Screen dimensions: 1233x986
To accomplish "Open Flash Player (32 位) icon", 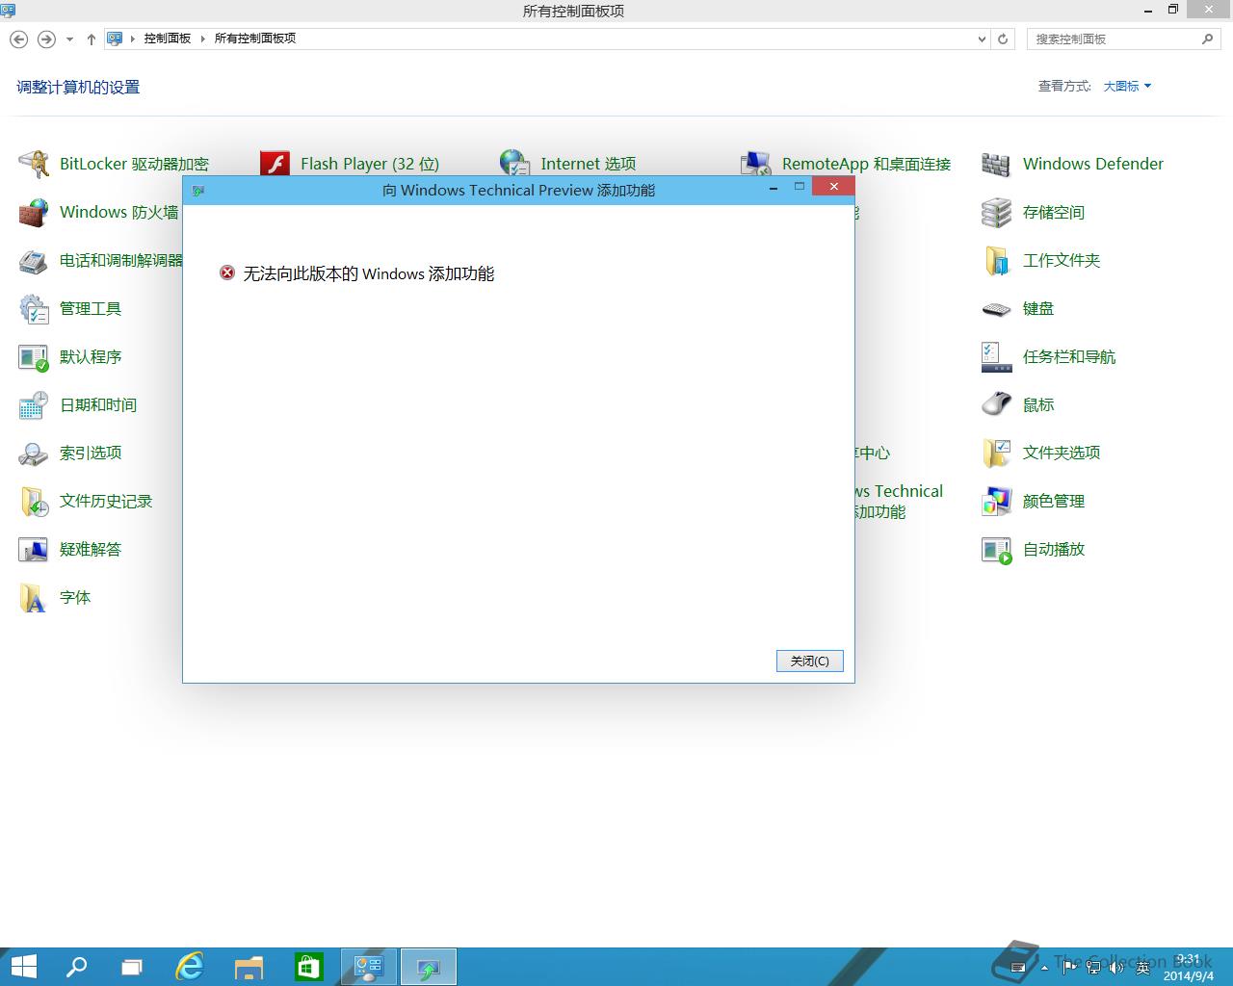I will tap(275, 163).
